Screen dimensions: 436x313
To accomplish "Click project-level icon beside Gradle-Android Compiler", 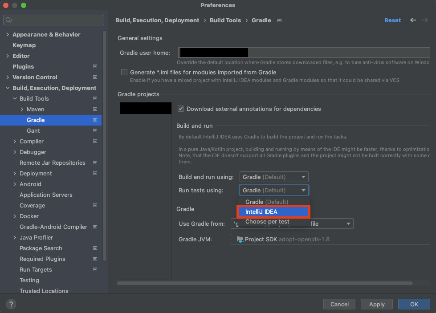I will point(95,227).
